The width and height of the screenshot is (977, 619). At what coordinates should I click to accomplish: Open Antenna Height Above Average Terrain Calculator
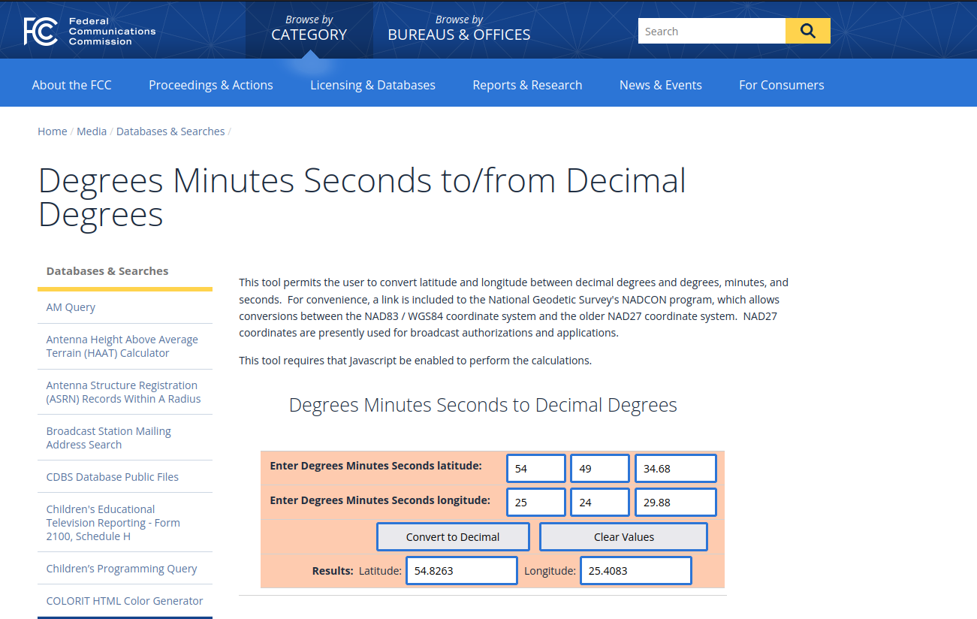[122, 346]
